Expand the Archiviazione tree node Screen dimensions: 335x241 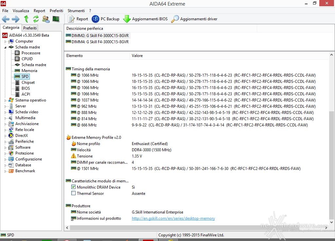click(x=5, y=124)
